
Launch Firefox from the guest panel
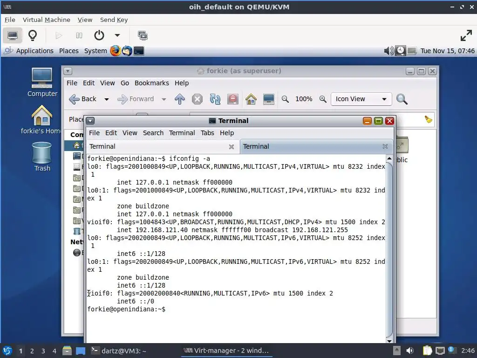point(116,51)
